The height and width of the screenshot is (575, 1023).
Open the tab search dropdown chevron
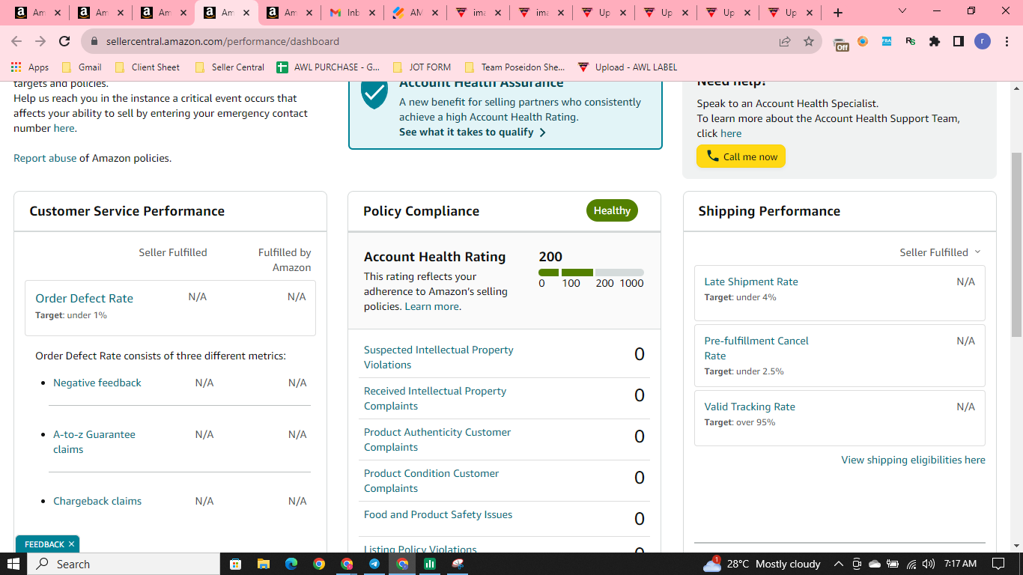(x=902, y=11)
